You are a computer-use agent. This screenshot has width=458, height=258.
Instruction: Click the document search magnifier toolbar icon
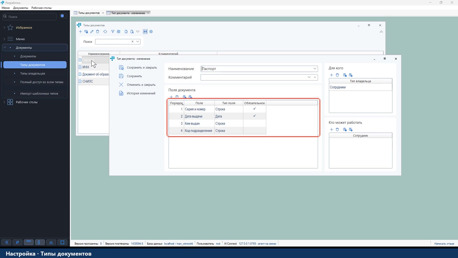132,32
